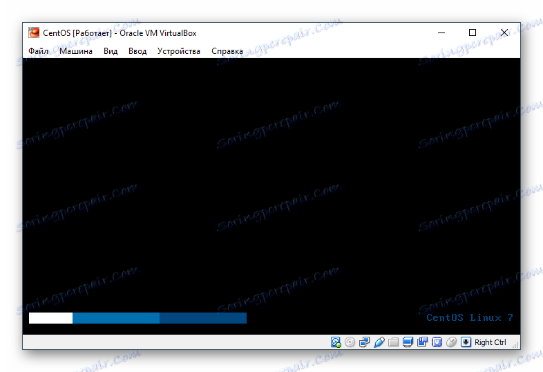Click the CentOS Linux 7 boot text
Image resolution: width=543 pixels, height=372 pixels.
point(470,317)
